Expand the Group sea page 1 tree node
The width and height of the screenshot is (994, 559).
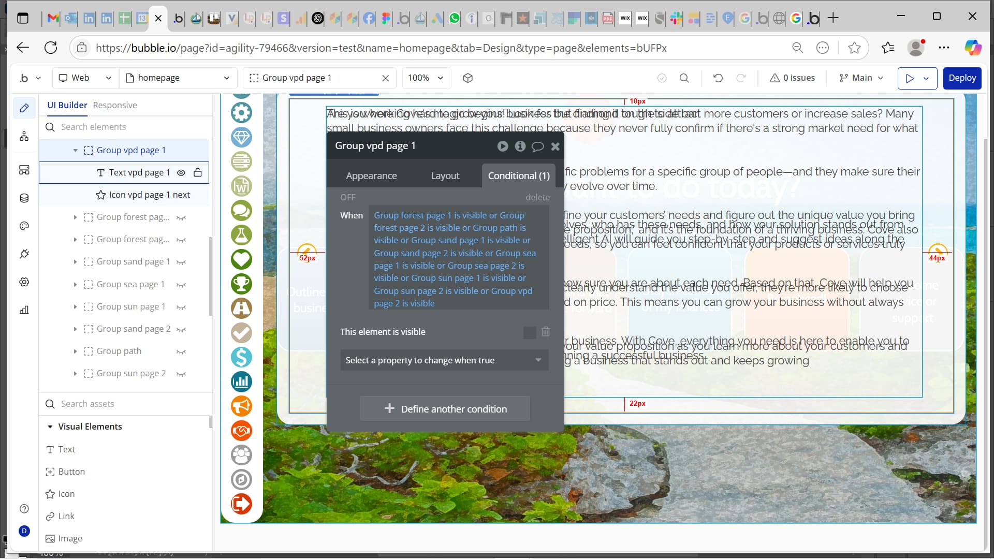point(75,285)
